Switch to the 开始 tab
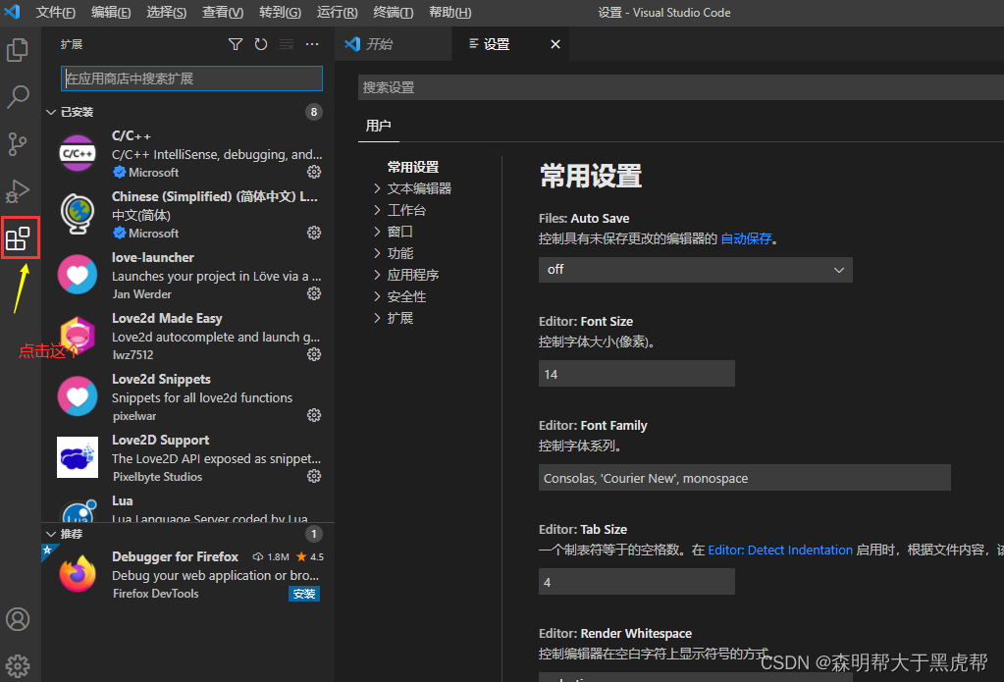 379,44
